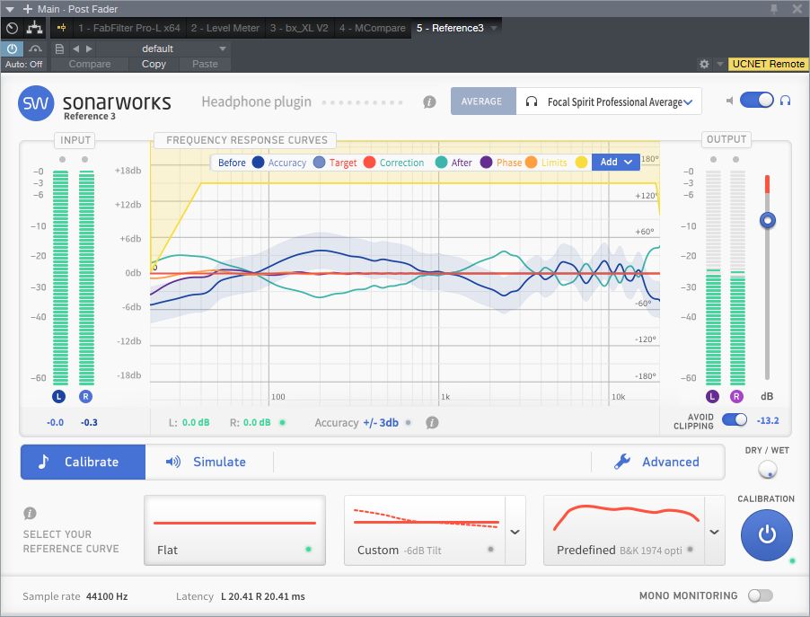Toggle Mono Monitoring switch

(761, 595)
